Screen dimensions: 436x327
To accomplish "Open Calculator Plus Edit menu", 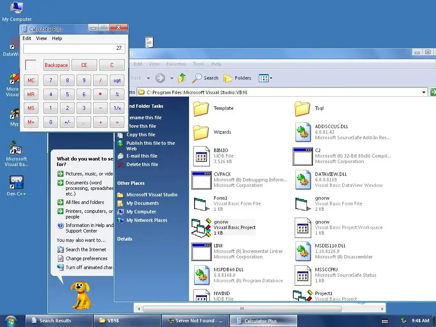I will click(27, 38).
